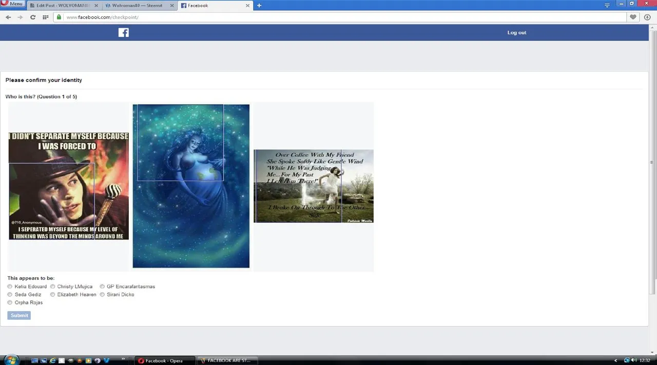Select the Orpha Rojas radio button
657x365 pixels.
point(10,302)
